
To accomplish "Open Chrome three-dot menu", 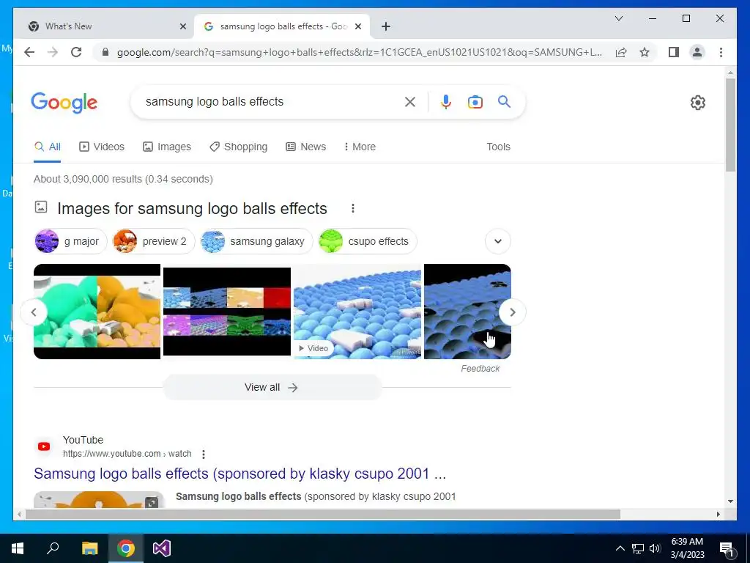I will (721, 52).
